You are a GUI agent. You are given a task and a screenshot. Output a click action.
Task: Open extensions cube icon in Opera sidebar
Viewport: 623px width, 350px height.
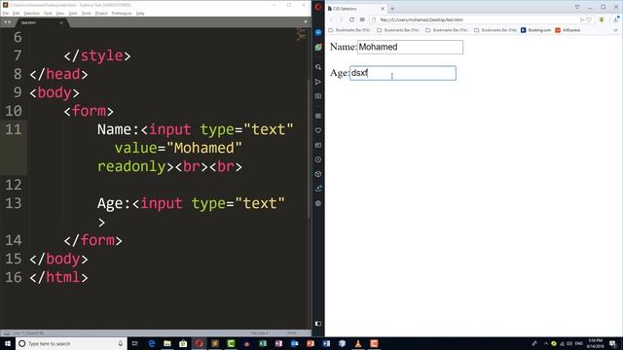coord(318,174)
